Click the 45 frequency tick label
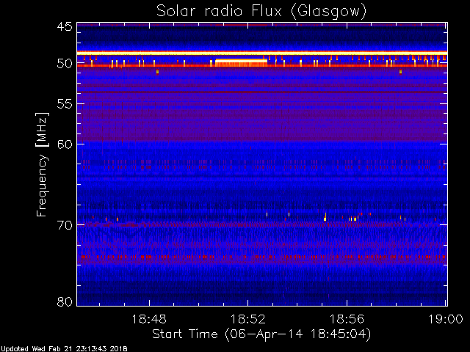Screen dimensions: 470x352 [65, 26]
